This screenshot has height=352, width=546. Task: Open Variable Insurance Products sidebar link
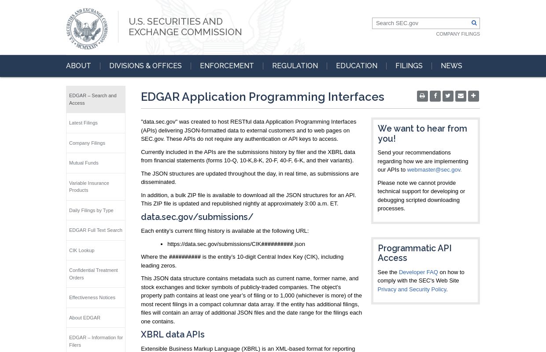[96, 187]
